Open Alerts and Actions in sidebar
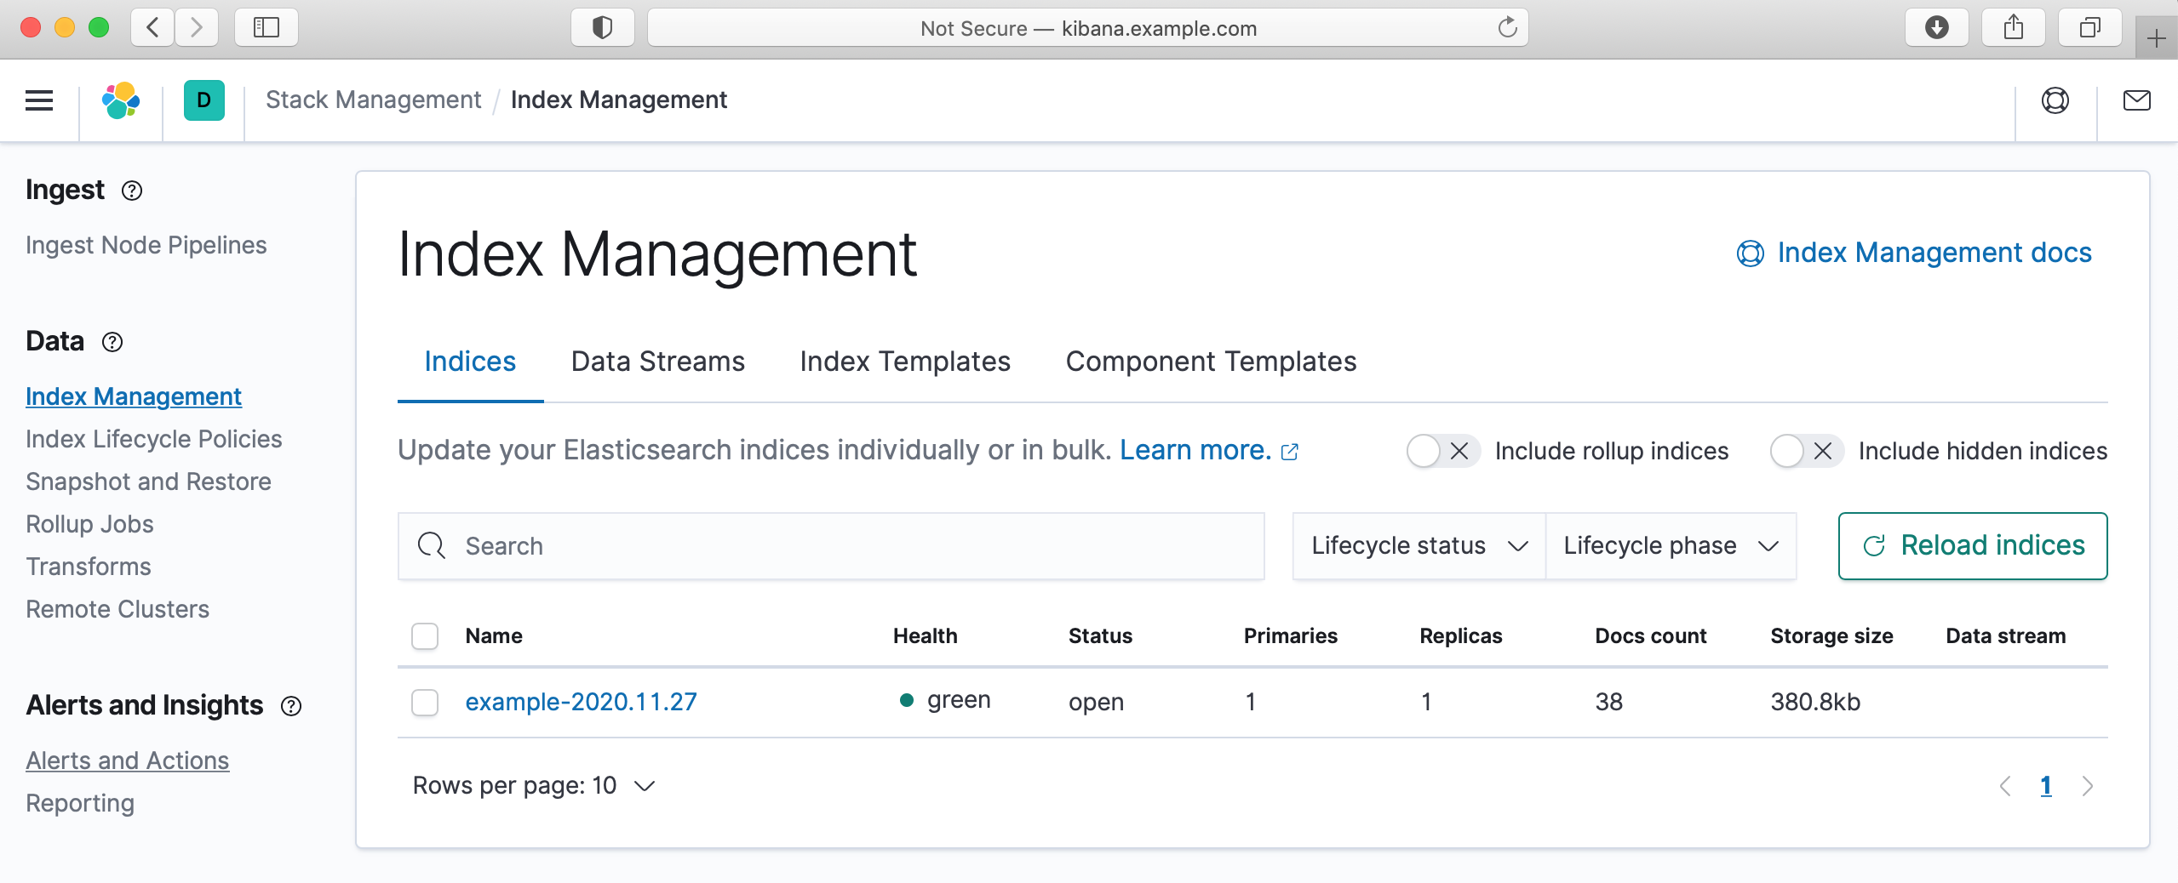Viewport: 2178px width, 883px height. pos(128,761)
